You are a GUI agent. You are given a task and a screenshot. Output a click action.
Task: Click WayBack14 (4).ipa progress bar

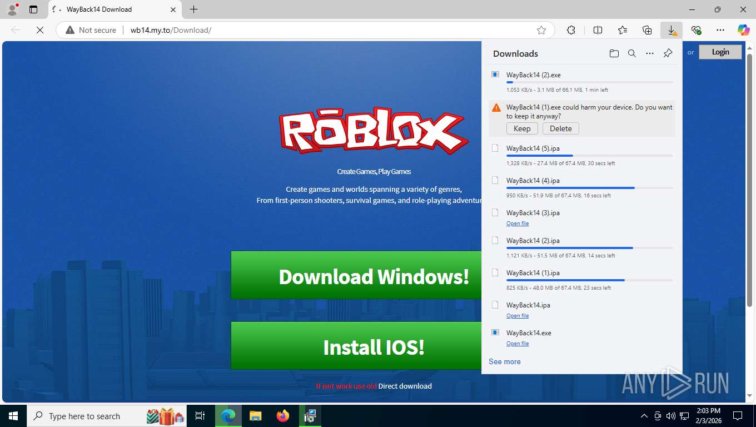tap(590, 188)
